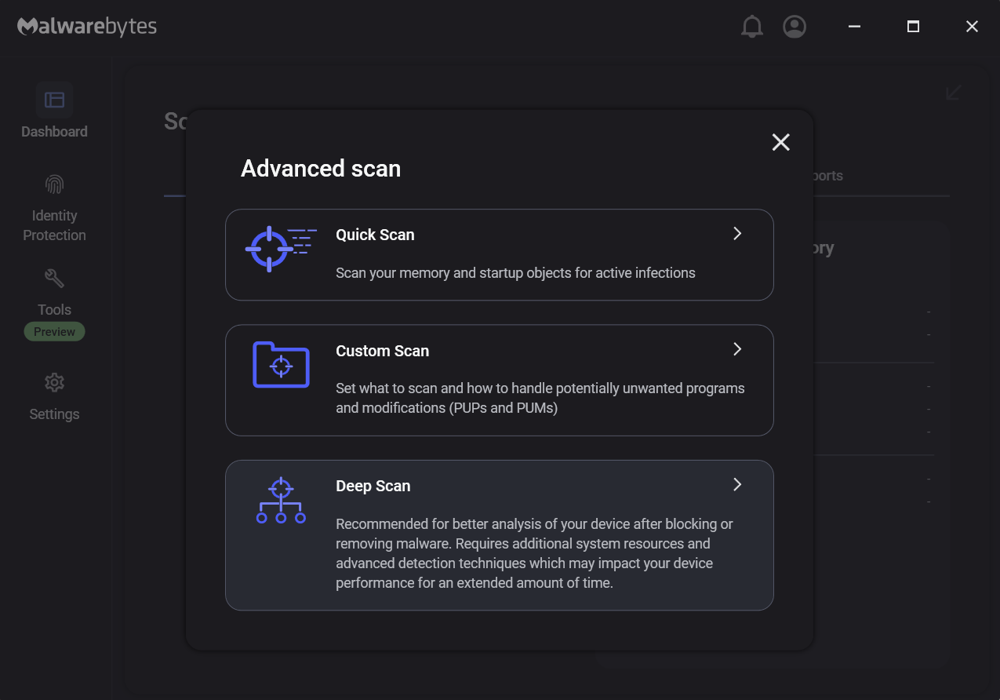The height and width of the screenshot is (700, 1000).
Task: Click the Quick Scan crosshair icon
Action: (281, 249)
